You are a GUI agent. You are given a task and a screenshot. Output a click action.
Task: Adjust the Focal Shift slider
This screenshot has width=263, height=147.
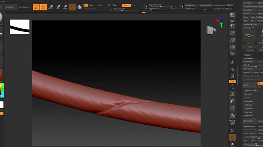pyautogui.click(x=163, y=5)
